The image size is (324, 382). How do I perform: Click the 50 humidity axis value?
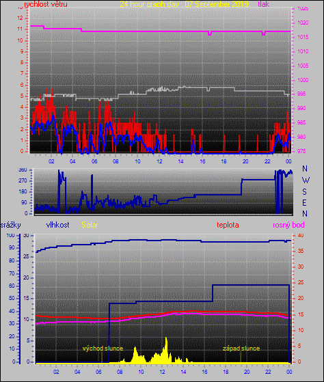click(12, 299)
